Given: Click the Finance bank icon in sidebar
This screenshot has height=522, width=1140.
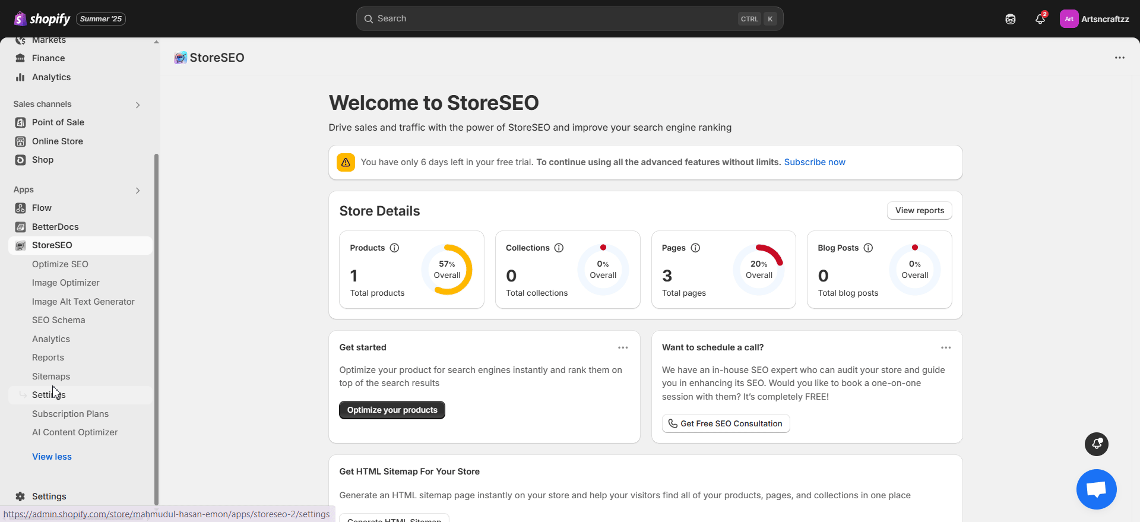Looking at the screenshot, I should click(20, 58).
